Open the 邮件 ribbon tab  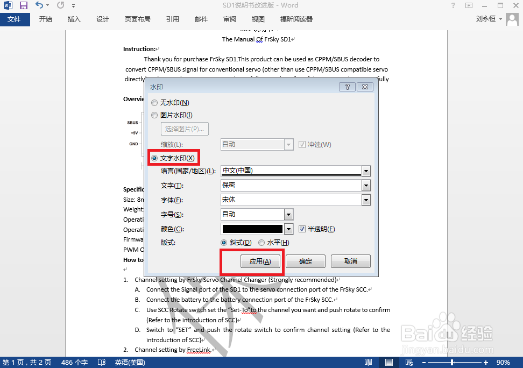click(x=201, y=19)
